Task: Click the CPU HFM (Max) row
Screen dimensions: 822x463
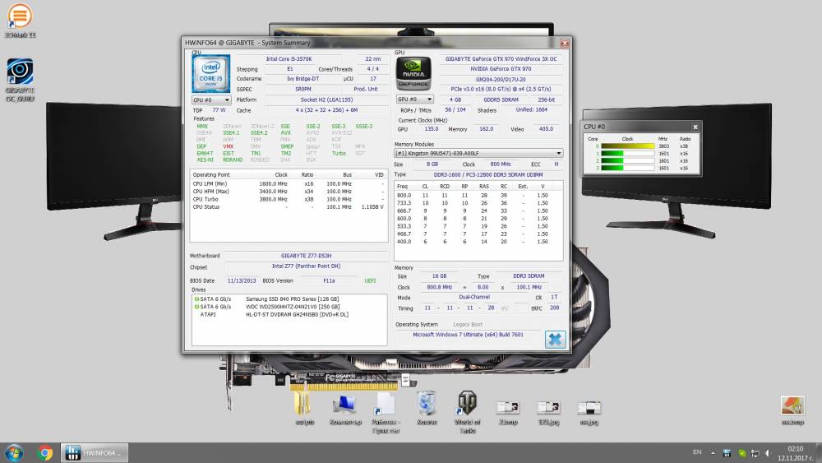Action: (x=289, y=192)
